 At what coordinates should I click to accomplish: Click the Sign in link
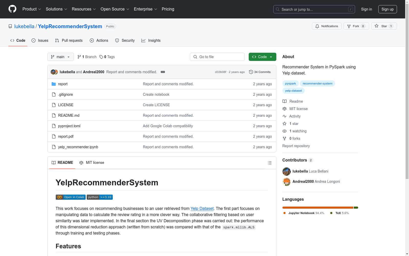pyautogui.click(x=367, y=9)
